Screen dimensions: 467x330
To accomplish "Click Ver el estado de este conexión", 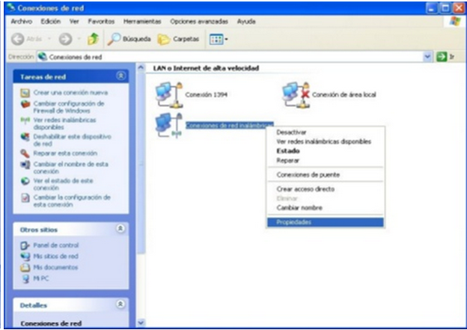I will pyautogui.click(x=63, y=184).
